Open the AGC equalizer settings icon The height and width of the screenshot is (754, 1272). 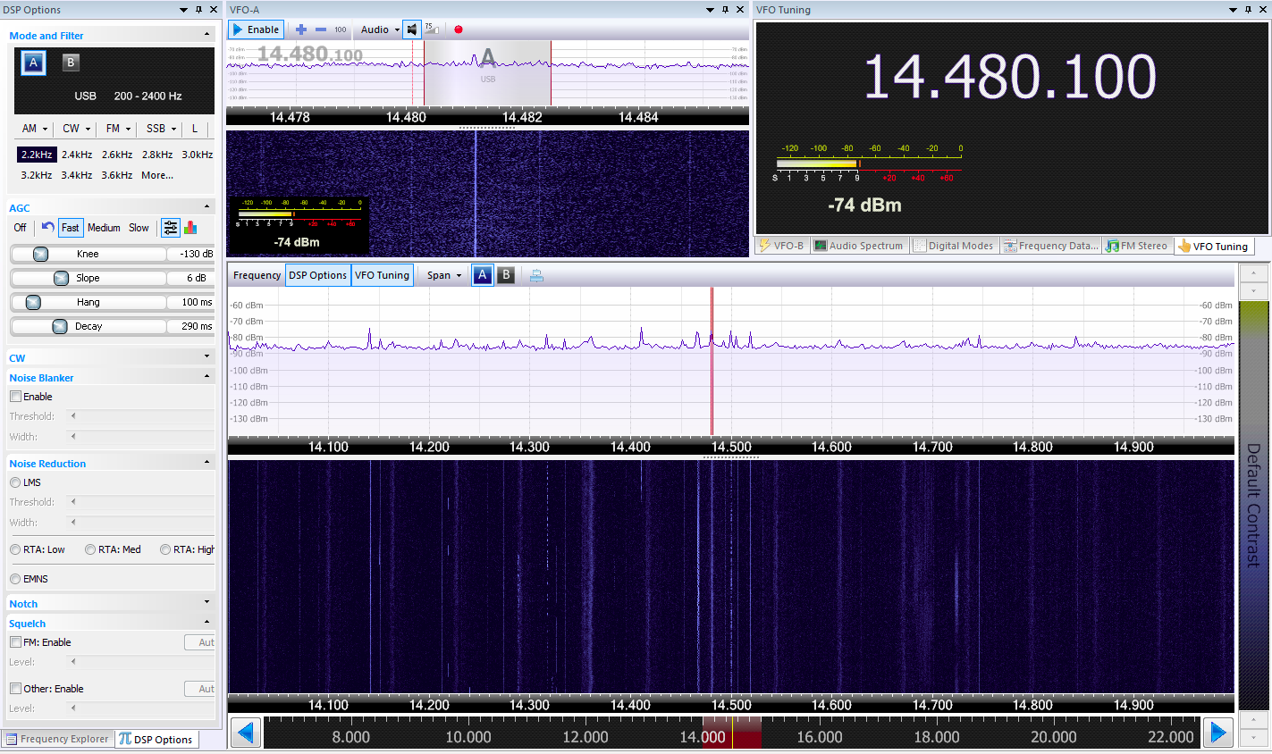(170, 228)
